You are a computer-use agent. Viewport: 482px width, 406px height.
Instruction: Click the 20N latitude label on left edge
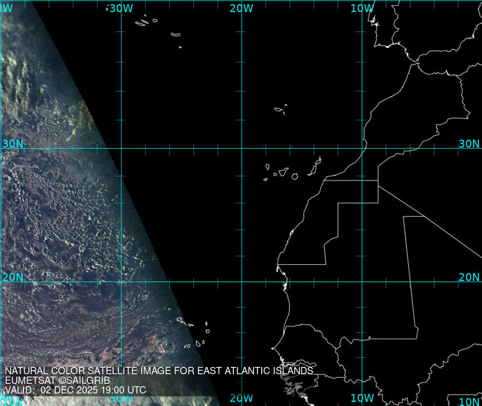click(x=13, y=277)
